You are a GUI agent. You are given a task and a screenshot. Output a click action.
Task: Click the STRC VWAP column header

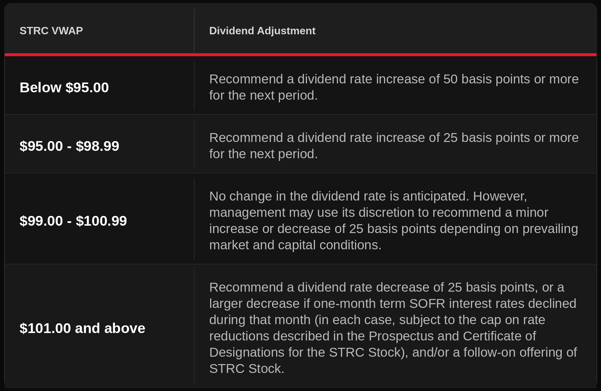point(51,31)
